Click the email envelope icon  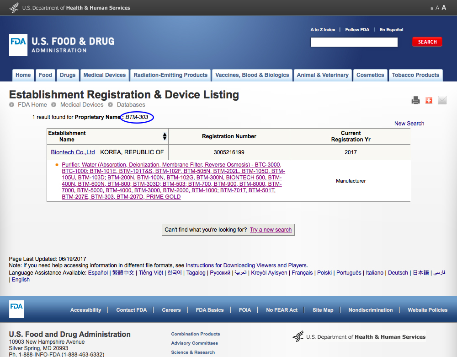[x=442, y=100]
